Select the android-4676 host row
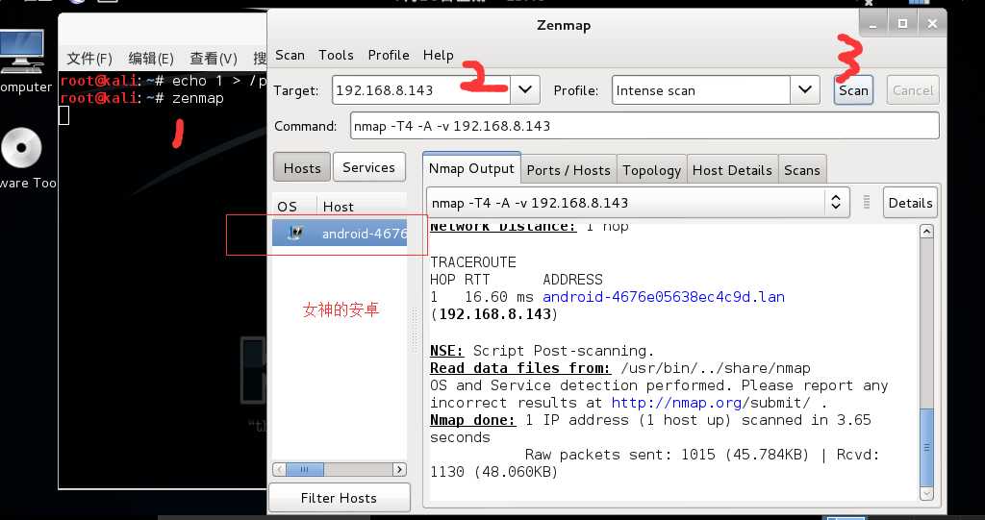This screenshot has width=985, height=520. 340,234
